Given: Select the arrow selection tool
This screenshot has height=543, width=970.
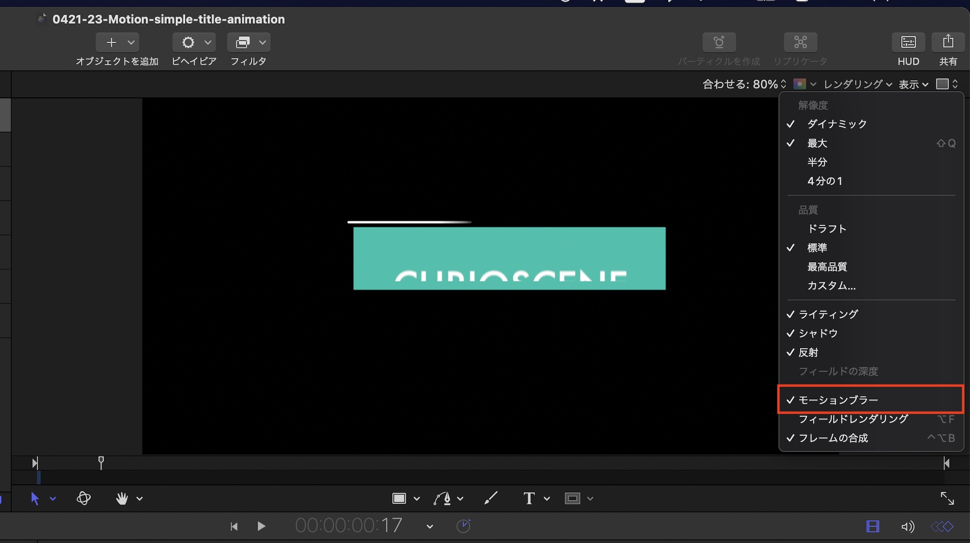Looking at the screenshot, I should pyautogui.click(x=35, y=498).
